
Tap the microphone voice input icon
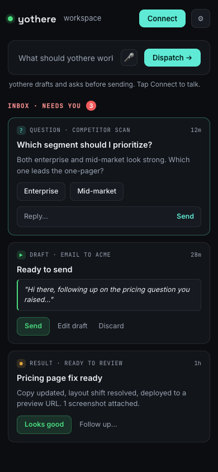129,58
